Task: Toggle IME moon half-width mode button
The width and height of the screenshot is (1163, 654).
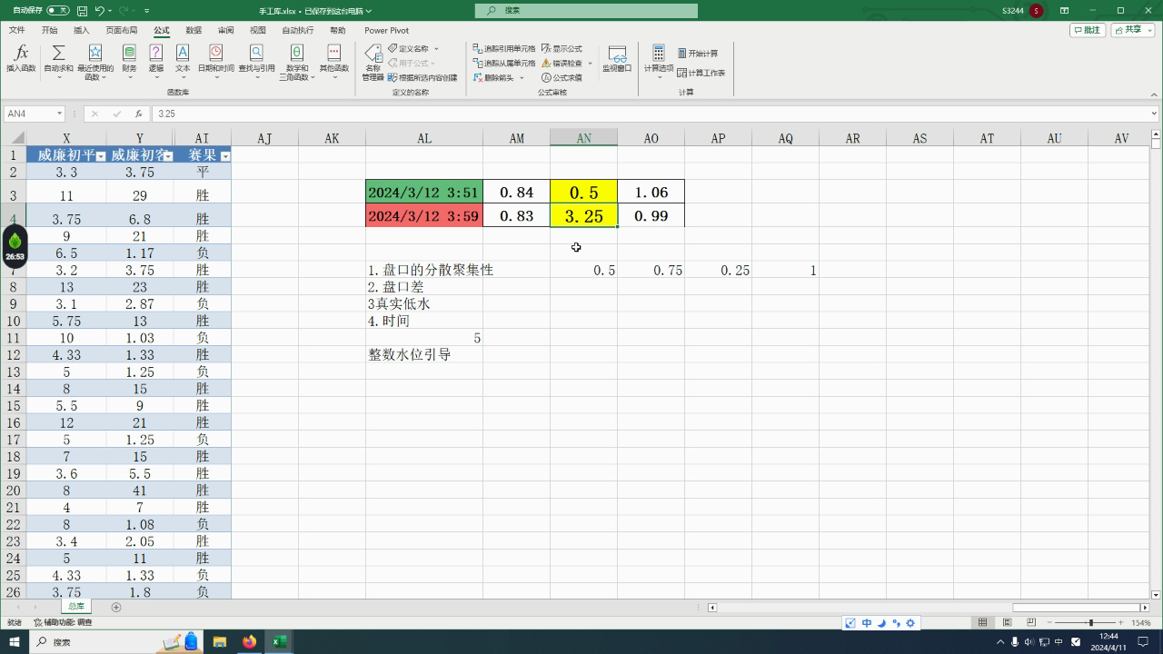Action: (x=881, y=622)
